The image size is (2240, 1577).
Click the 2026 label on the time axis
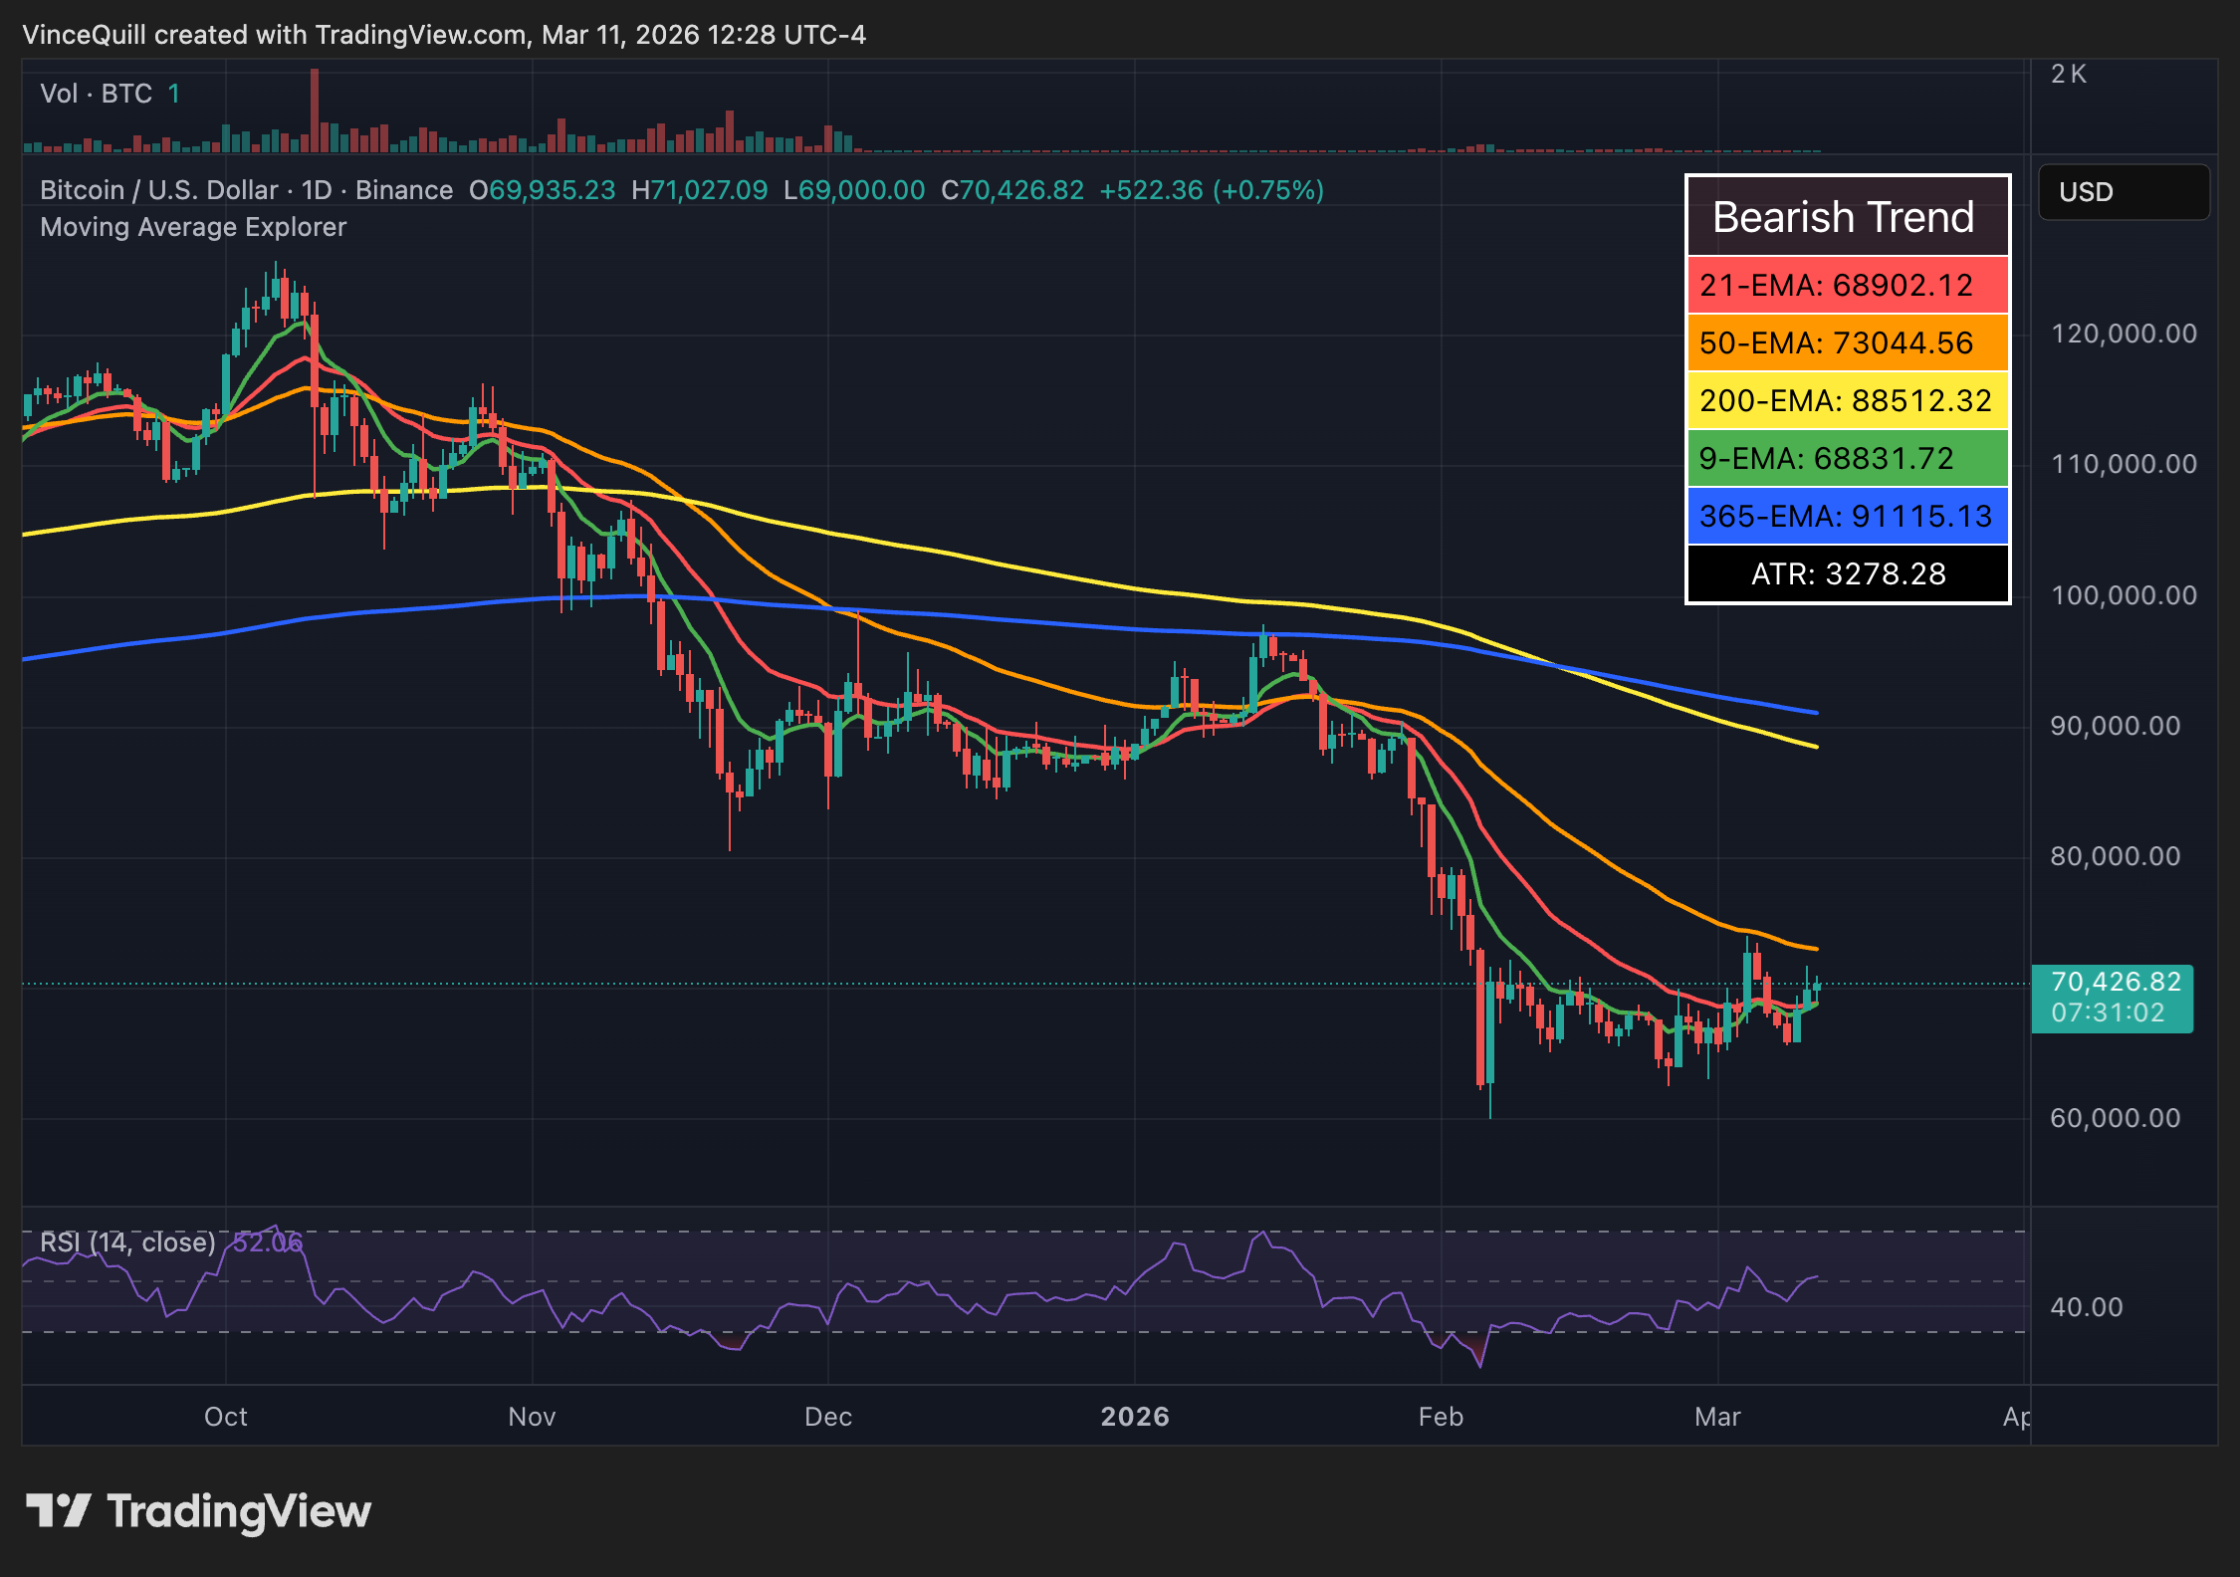click(x=1135, y=1416)
